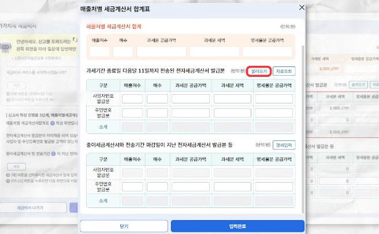Click the 과세기간 종료일 다음달 11일까지 section heading

[155, 71]
